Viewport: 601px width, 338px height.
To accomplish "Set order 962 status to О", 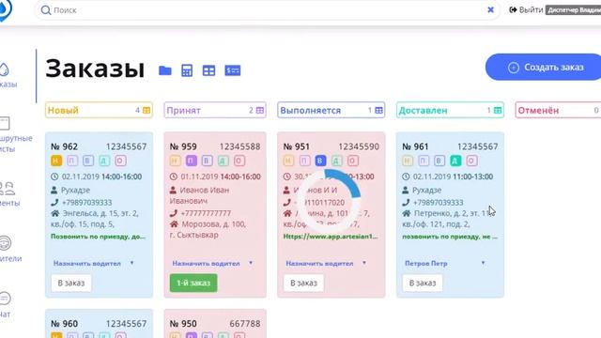I will [x=120, y=161].
